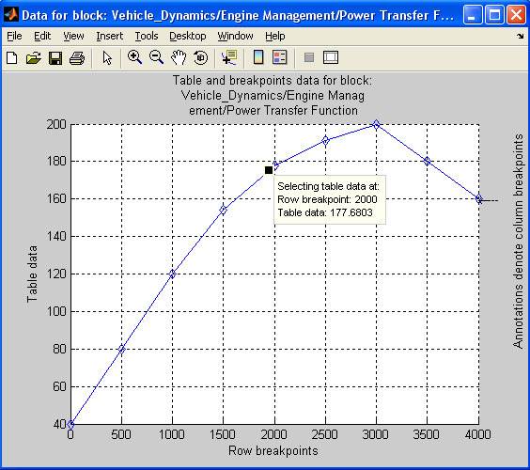Open the Help menu

click(274, 36)
